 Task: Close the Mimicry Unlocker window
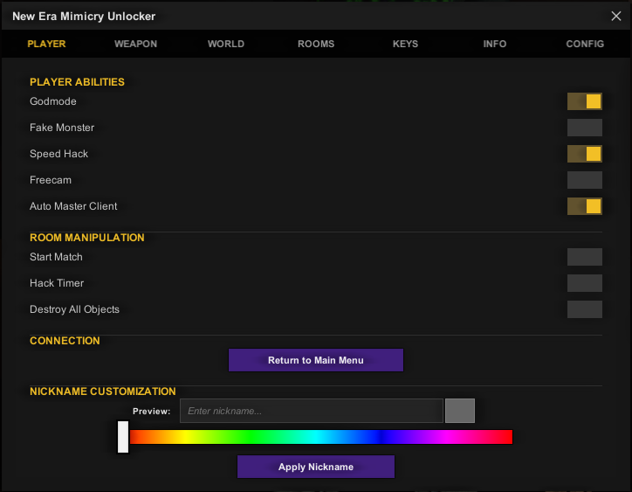(x=616, y=16)
